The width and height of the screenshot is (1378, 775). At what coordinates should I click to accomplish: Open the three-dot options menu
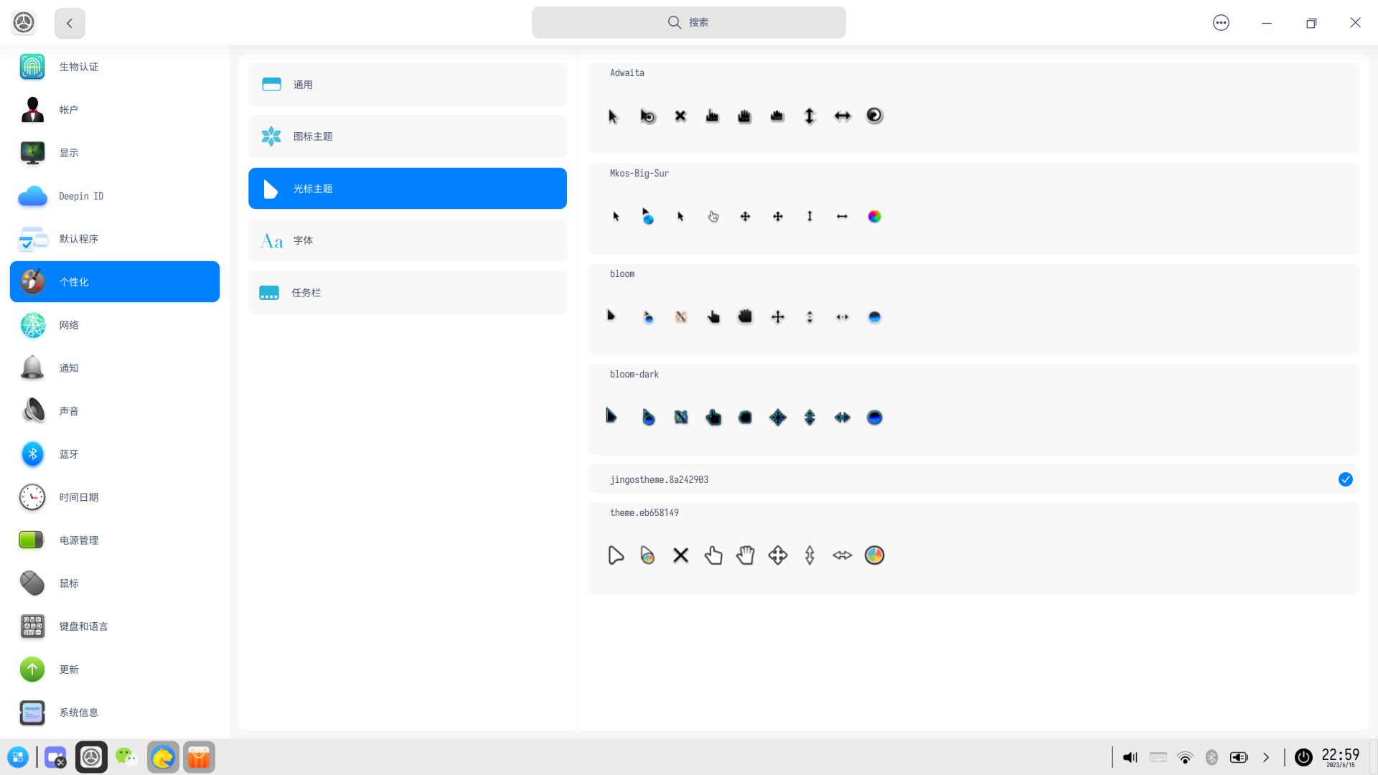[1221, 23]
